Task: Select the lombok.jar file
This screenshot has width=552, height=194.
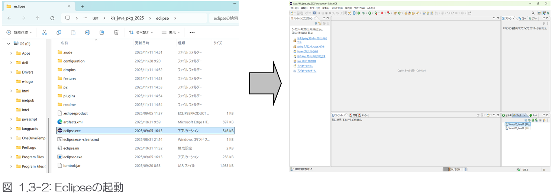Action: tap(72, 166)
